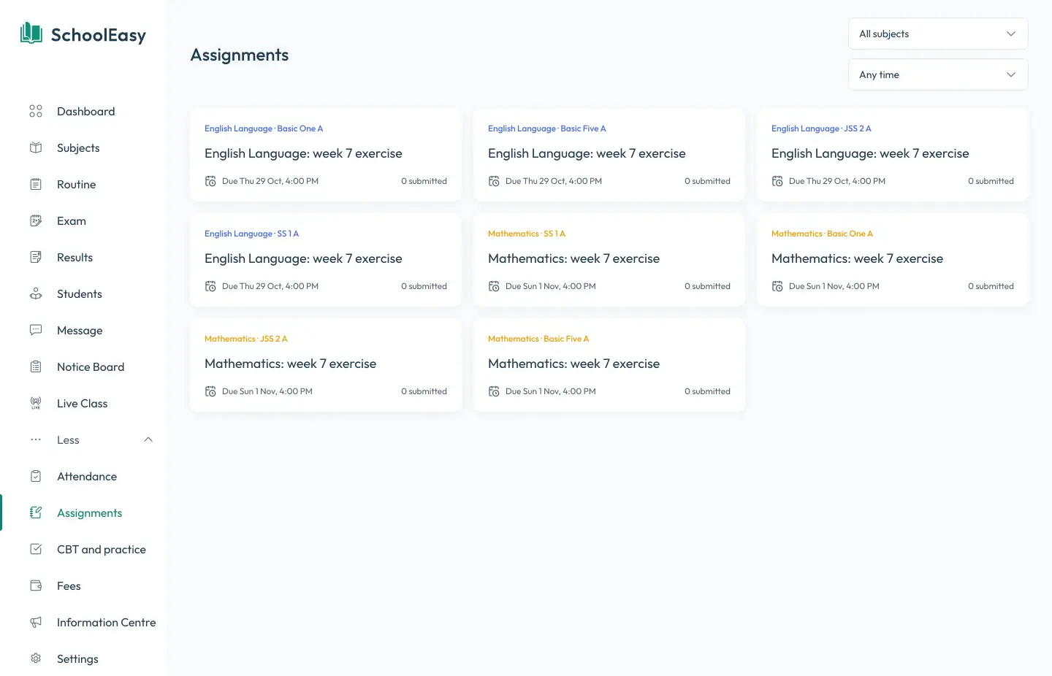Click the 'English Language · Basic One A' label
The width and height of the screenshot is (1052, 676).
point(264,128)
